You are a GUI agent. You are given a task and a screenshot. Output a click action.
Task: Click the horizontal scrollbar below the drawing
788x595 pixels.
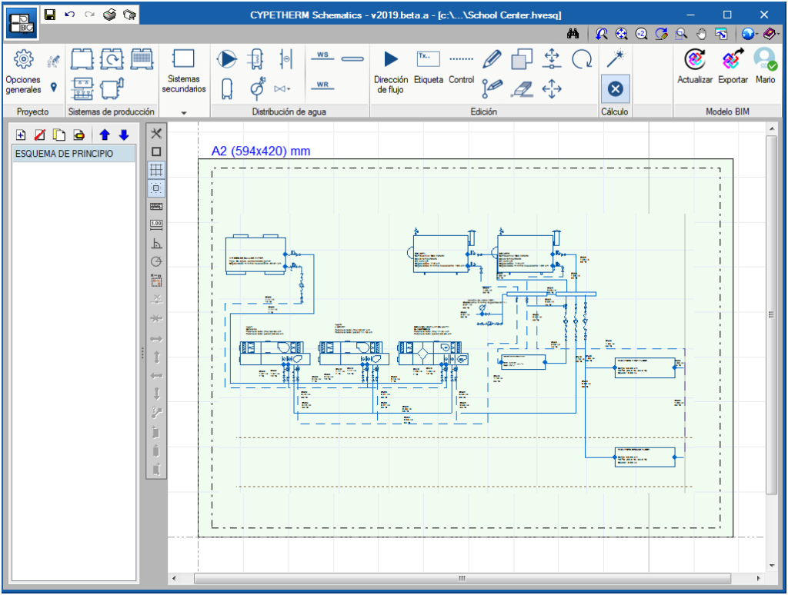click(462, 578)
